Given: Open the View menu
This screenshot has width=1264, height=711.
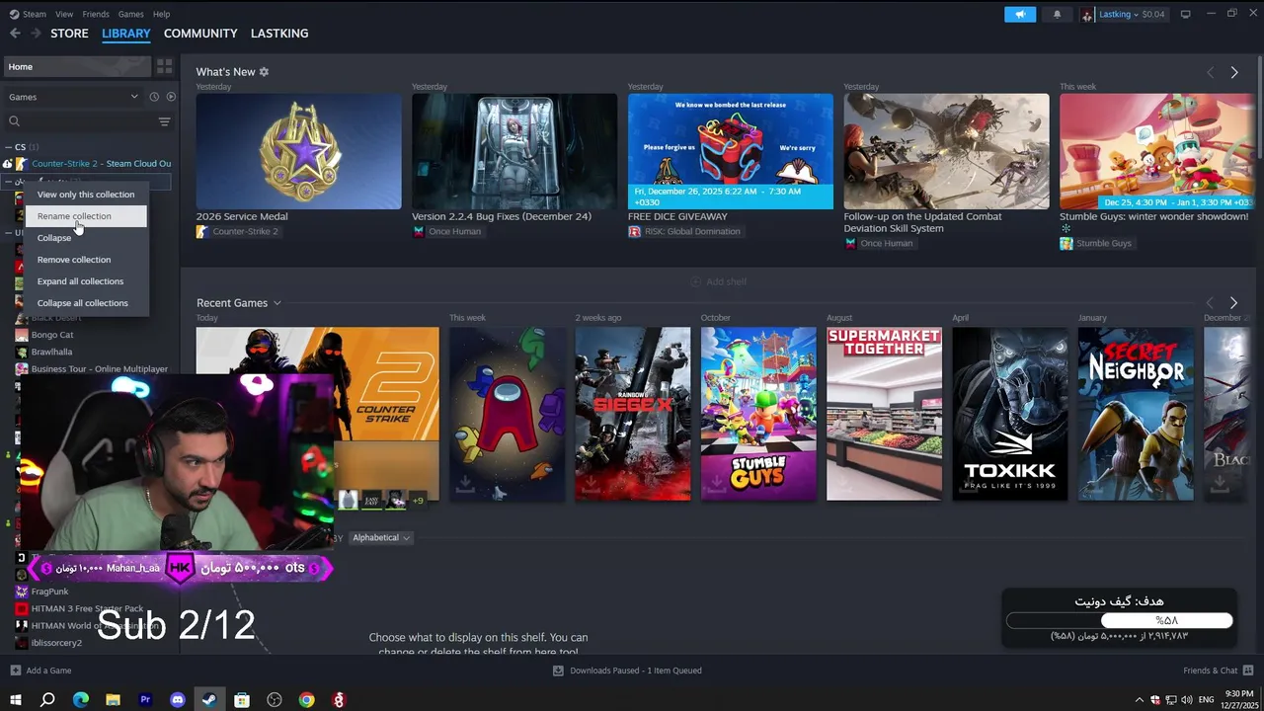Looking at the screenshot, I should pyautogui.click(x=64, y=14).
